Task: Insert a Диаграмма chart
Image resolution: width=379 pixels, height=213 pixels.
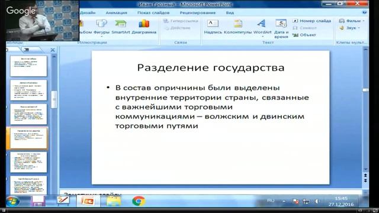Action: tap(144, 27)
